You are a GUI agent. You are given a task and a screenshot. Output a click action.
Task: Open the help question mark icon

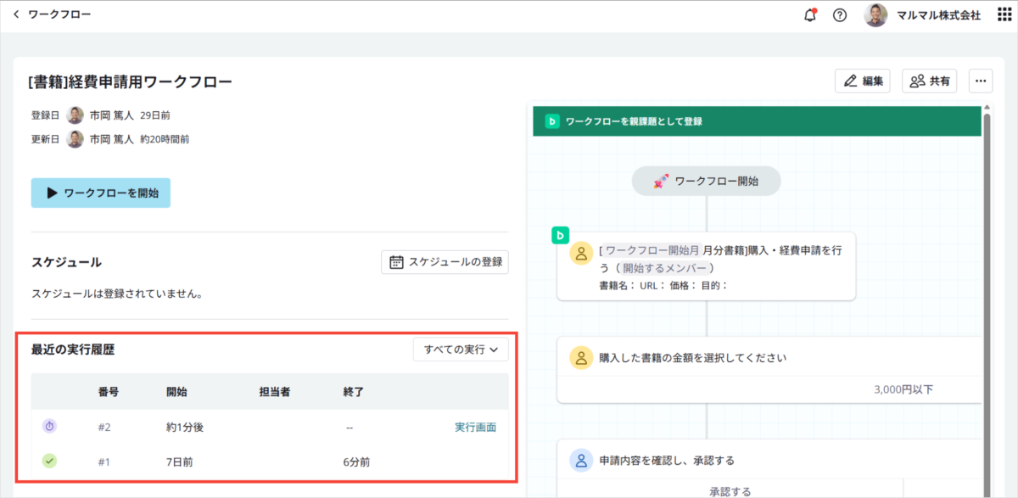tap(840, 15)
